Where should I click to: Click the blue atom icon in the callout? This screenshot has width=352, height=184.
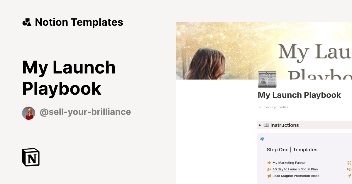262,139
